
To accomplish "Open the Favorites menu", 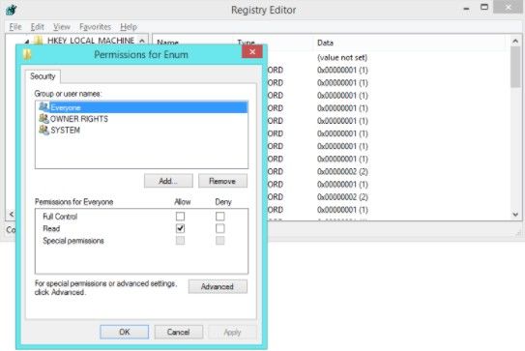I will 95,27.
